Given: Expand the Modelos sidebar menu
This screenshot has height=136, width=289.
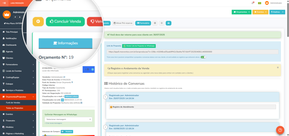Looking at the screenshot, I should [18, 127].
